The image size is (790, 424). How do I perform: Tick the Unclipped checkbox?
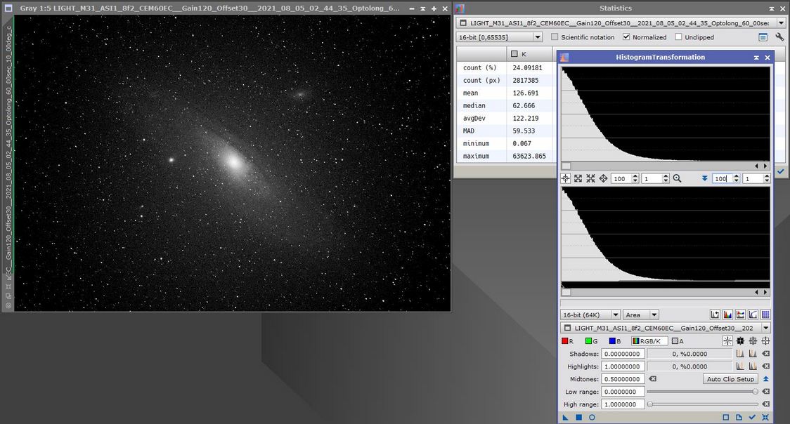[678, 37]
